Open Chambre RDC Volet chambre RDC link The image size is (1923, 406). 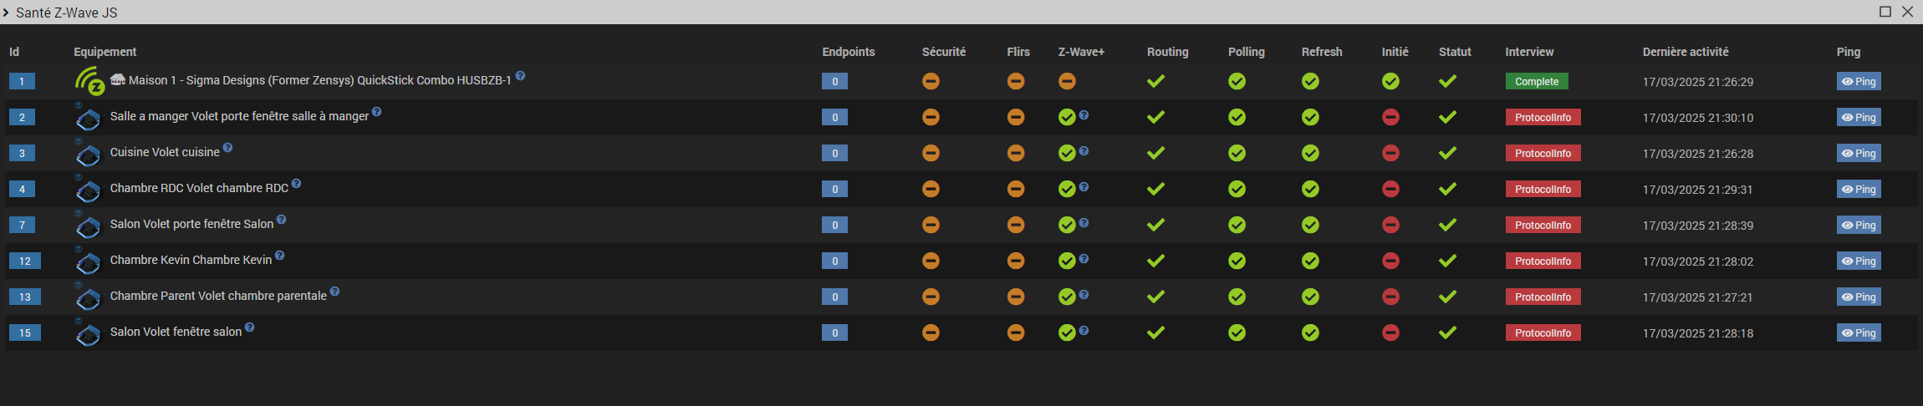[x=199, y=188]
